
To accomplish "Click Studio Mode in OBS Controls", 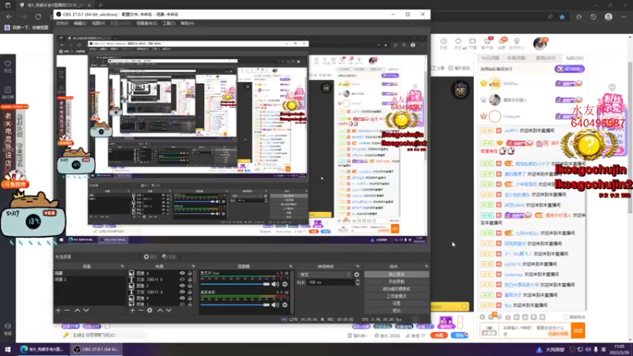I will coord(396,296).
